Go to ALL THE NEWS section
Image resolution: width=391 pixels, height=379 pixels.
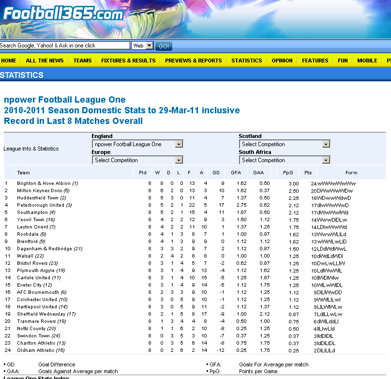coord(45,61)
